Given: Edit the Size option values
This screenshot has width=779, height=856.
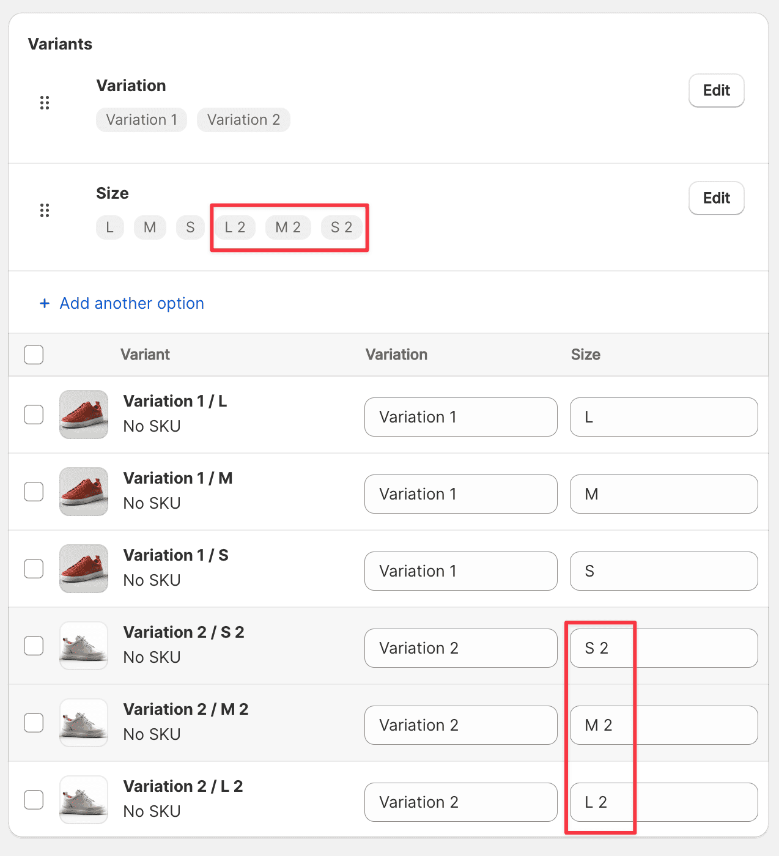Looking at the screenshot, I should [716, 198].
